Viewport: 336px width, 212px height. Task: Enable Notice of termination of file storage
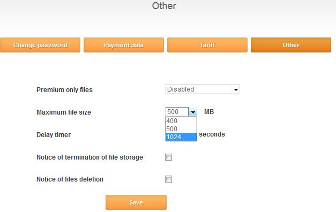(168, 157)
